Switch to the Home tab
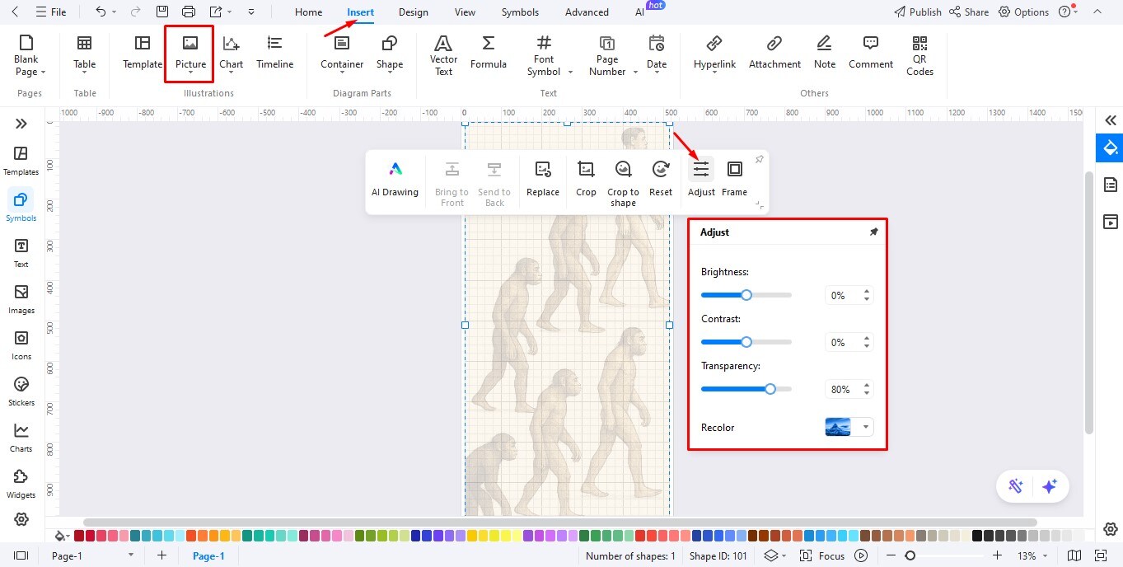This screenshot has height=567, width=1123. click(x=309, y=12)
